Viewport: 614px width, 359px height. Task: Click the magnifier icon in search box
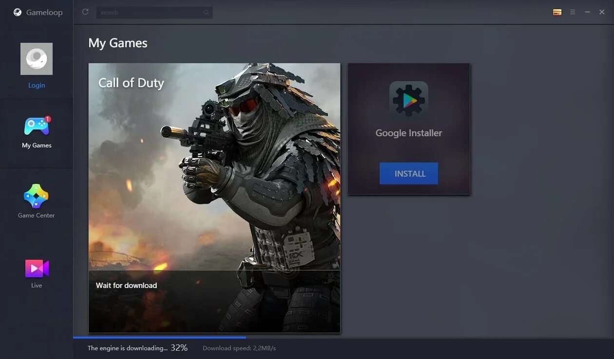point(207,12)
